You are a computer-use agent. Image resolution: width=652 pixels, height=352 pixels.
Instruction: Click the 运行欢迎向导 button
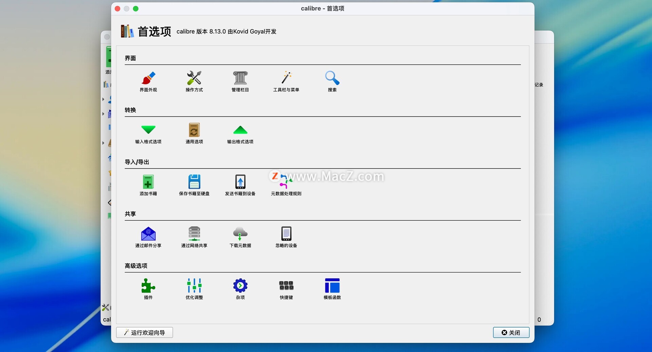click(x=145, y=333)
